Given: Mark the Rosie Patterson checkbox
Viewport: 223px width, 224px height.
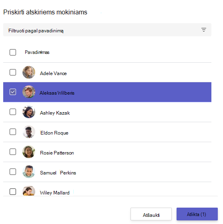Looking at the screenshot, I should pos(13,152).
